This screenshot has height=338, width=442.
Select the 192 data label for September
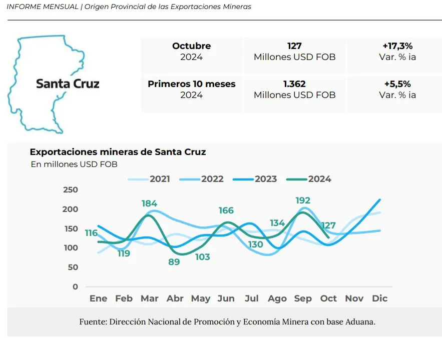coord(303,201)
